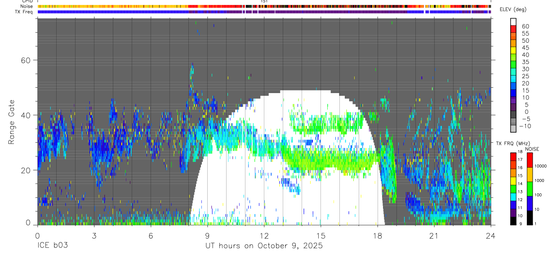Click the NOISE legend value "10000"
552x255 pixels.
click(x=540, y=166)
